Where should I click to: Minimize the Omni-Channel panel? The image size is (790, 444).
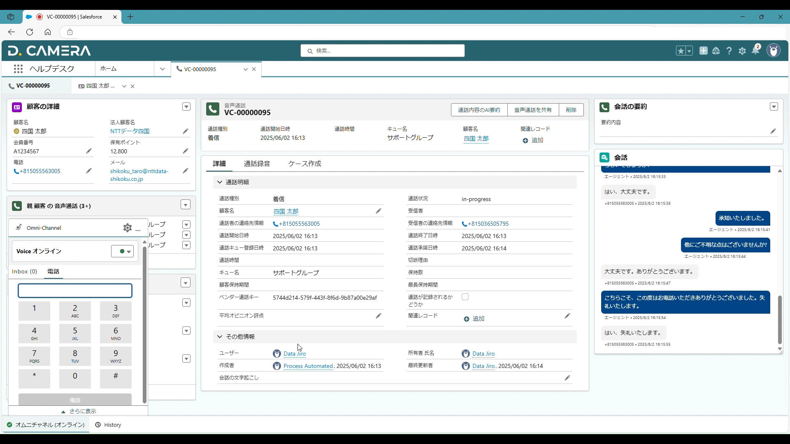(138, 229)
